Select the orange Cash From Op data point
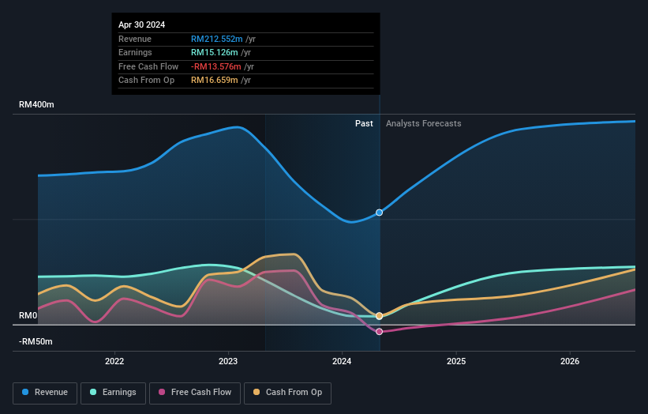 pos(379,316)
